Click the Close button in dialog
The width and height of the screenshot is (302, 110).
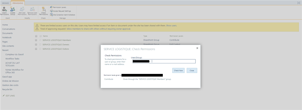(x=192, y=70)
